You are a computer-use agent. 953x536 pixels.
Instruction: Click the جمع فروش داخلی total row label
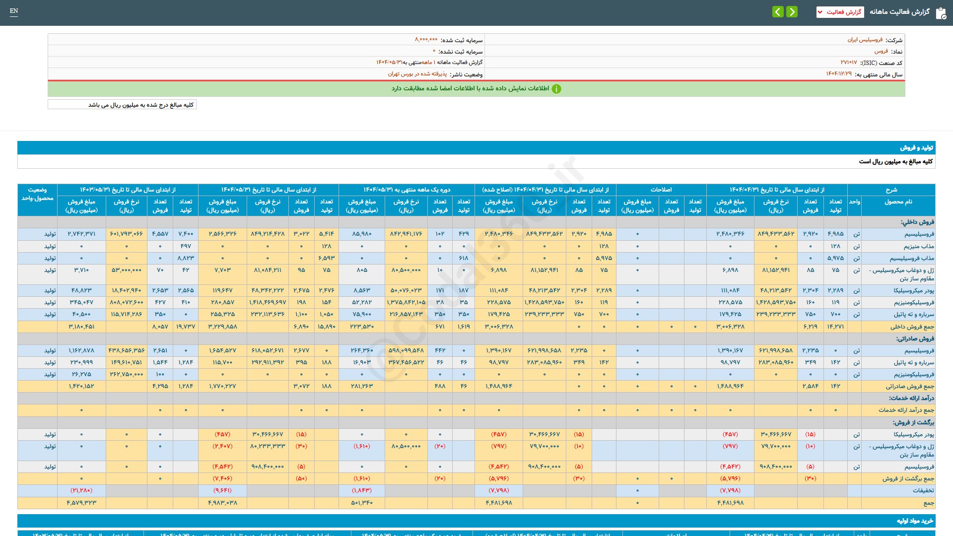(912, 327)
